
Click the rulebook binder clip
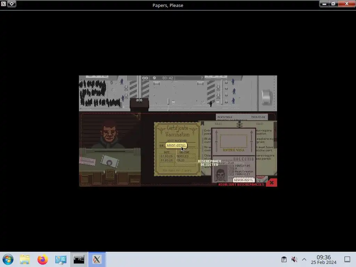(x=239, y=124)
